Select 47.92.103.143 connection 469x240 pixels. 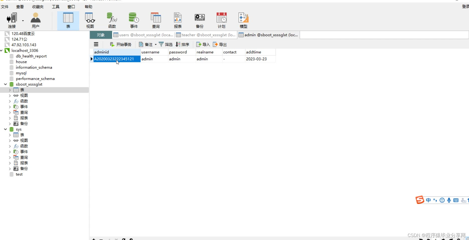point(24,45)
